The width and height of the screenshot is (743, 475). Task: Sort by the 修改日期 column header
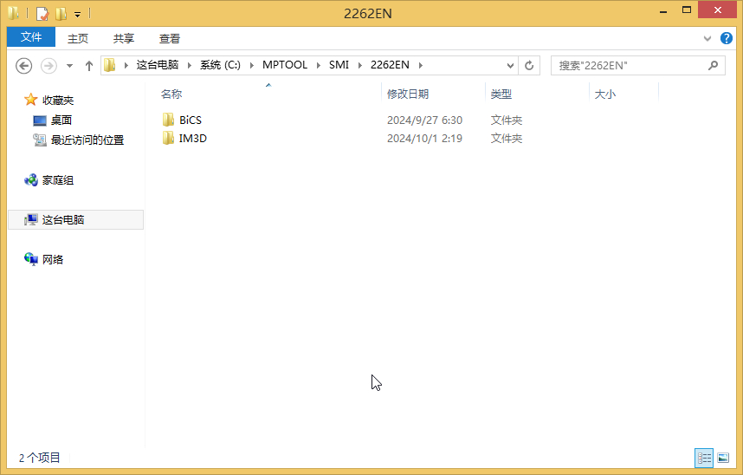[408, 94]
